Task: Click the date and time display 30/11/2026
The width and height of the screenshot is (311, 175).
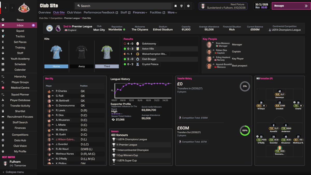Action: 262,6
